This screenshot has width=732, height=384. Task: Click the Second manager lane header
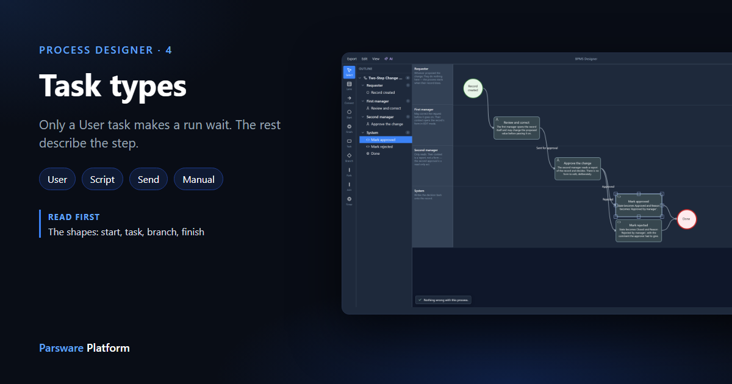(x=432, y=166)
